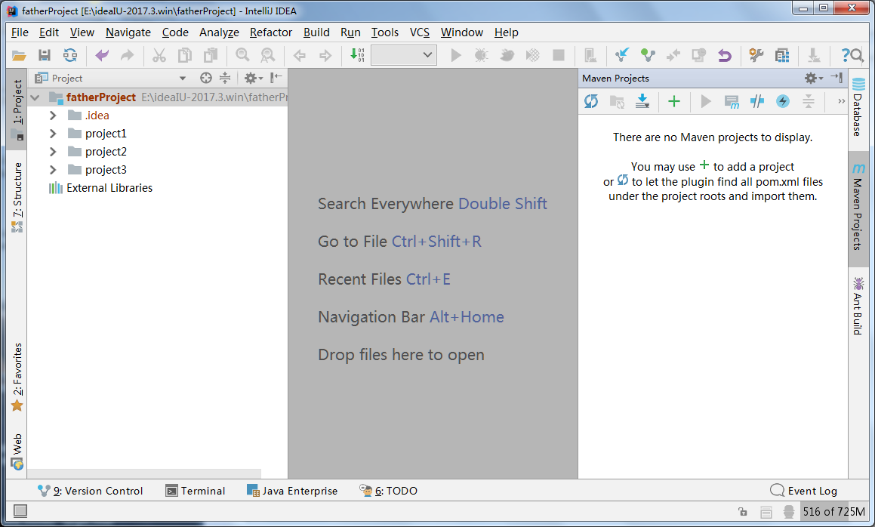The width and height of the screenshot is (875, 527).
Task: Click the Build Project green arrow icon
Action: click(357, 55)
